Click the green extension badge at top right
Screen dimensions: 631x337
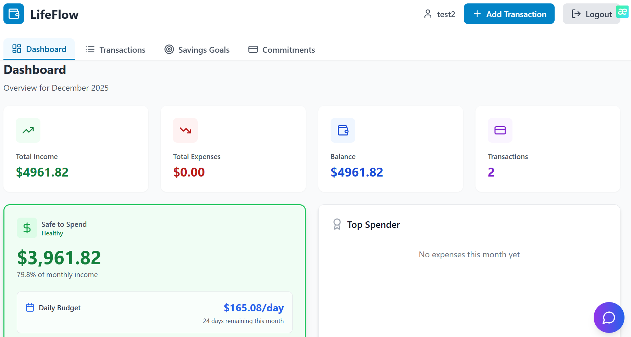pos(622,11)
